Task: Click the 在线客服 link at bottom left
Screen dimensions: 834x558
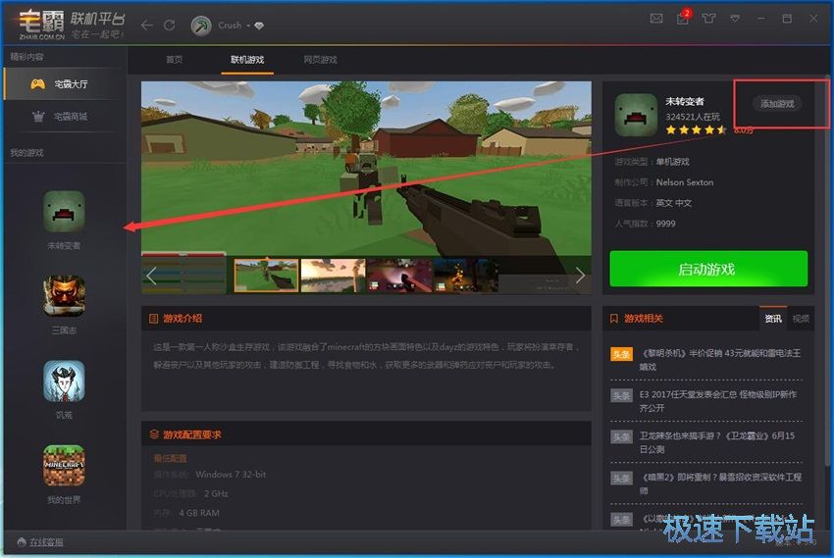Action: click(46, 542)
